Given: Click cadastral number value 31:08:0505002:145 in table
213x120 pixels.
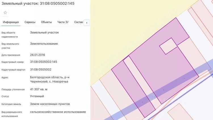Looking at the screenshot, I should [x=44, y=62].
